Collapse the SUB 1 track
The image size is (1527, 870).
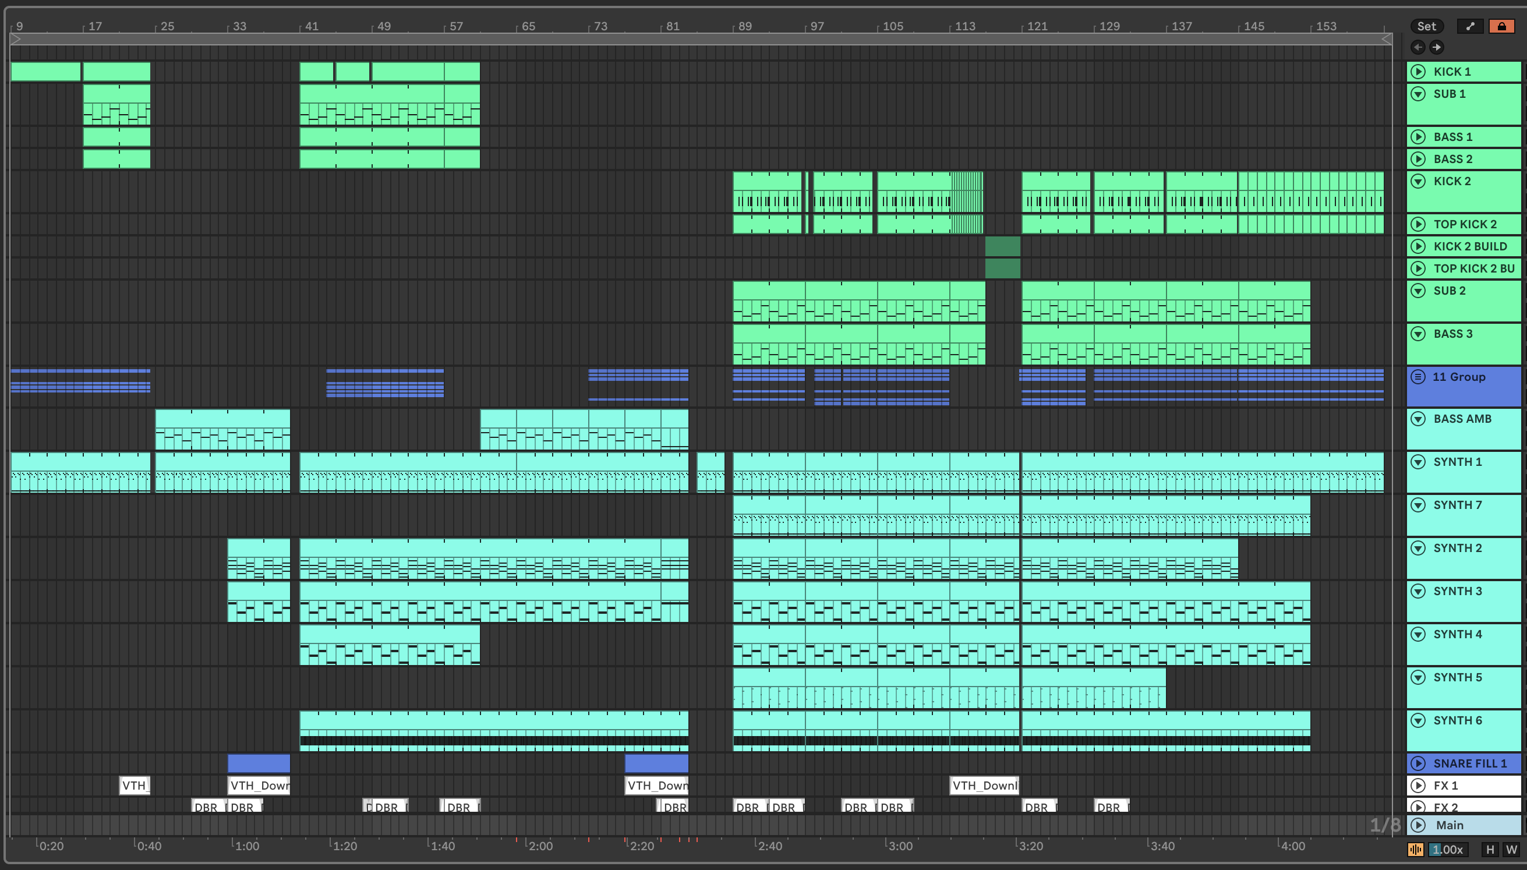coord(1418,94)
